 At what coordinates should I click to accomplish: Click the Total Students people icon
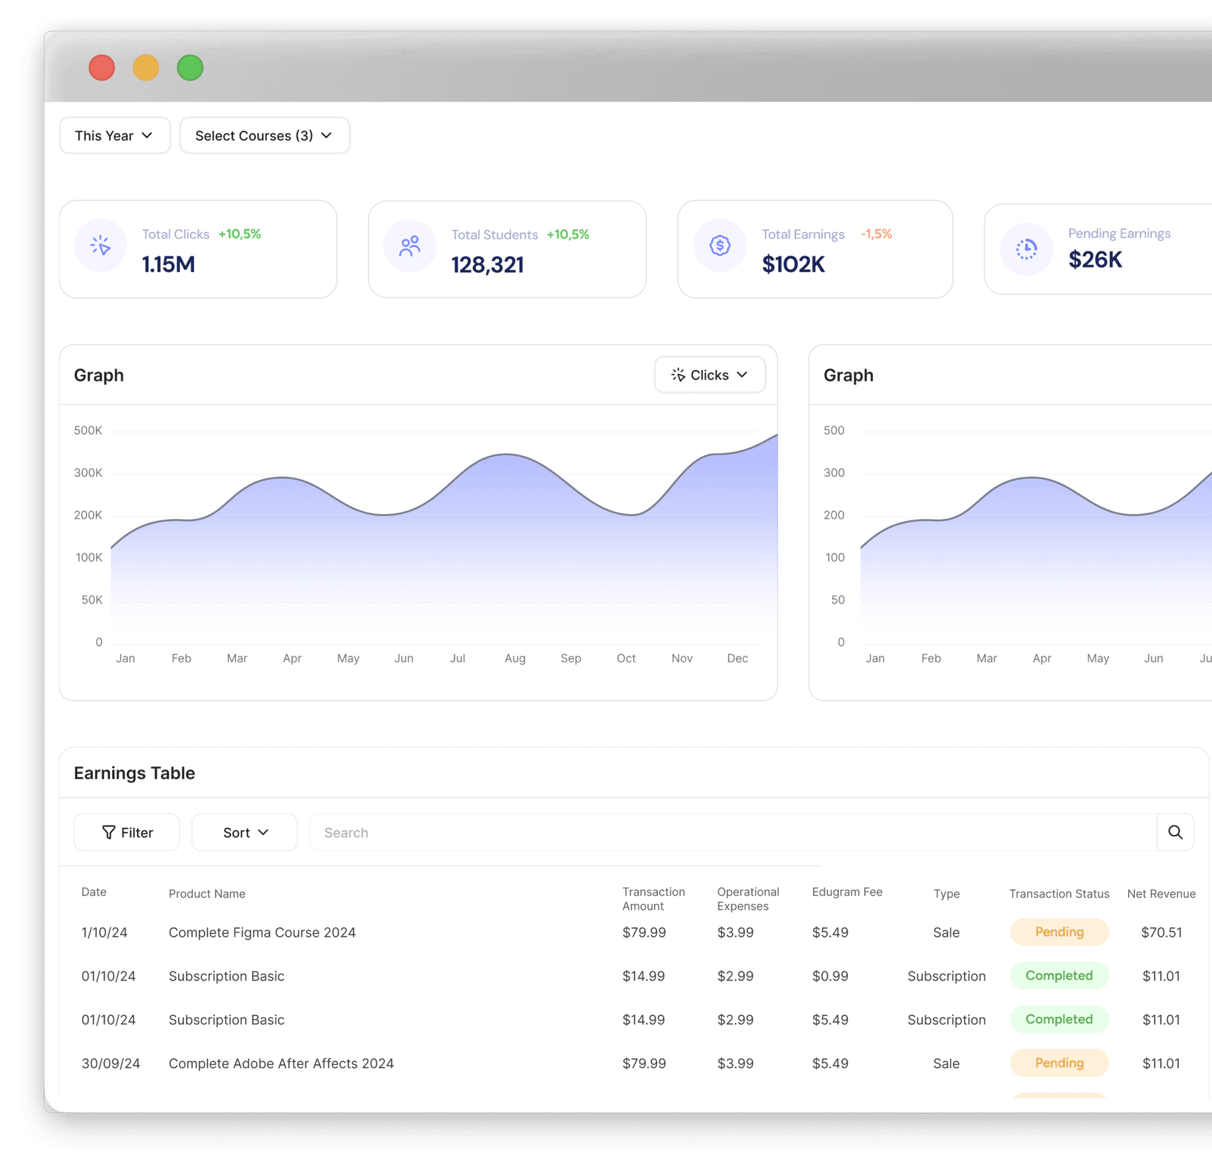[x=410, y=246]
